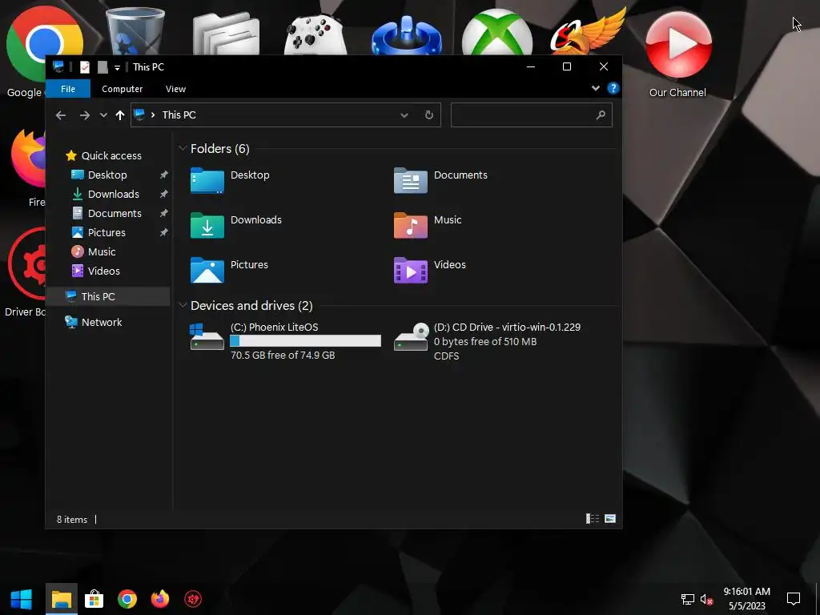Screen dimensions: 820x615
Task: Select the (D:) CD Drive virtio-win icon
Action: pos(411,337)
